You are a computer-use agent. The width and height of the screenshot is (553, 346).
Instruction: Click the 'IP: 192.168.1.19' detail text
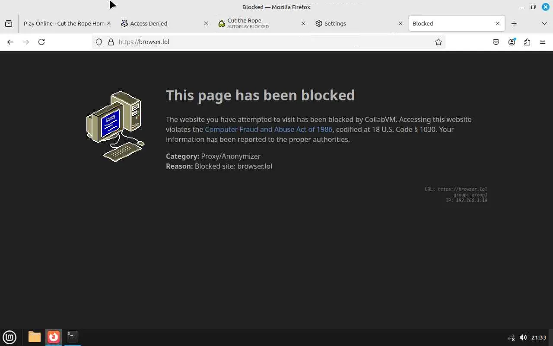click(x=466, y=200)
